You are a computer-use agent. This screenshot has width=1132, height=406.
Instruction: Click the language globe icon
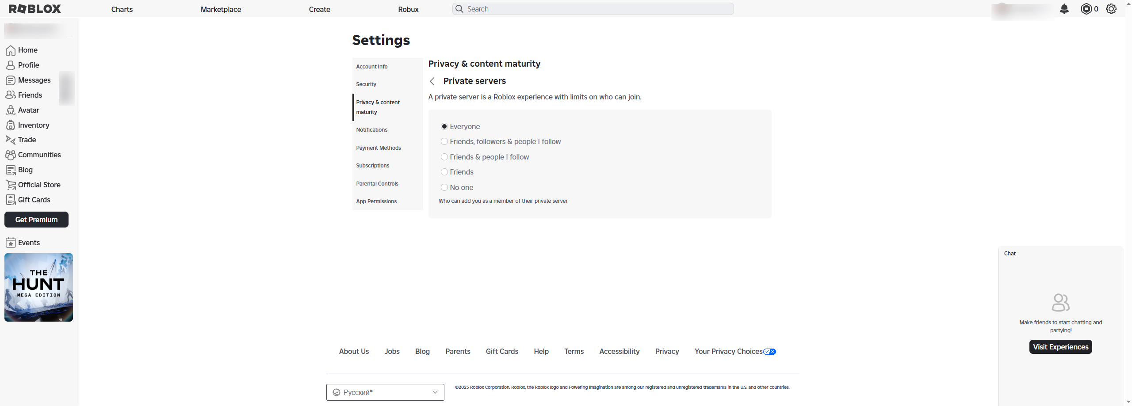(x=337, y=392)
